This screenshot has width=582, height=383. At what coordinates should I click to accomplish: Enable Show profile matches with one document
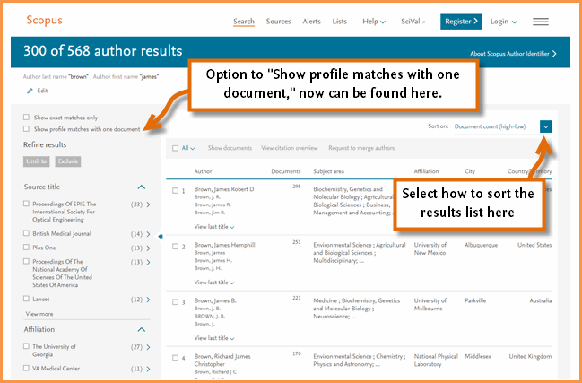click(x=26, y=129)
